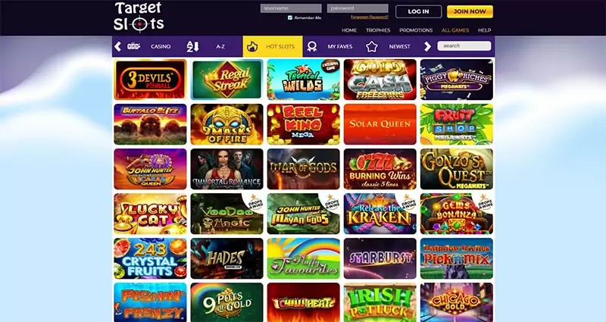Image resolution: width=606 pixels, height=322 pixels.
Task: Click the JOIN NOW button
Action: point(470,11)
